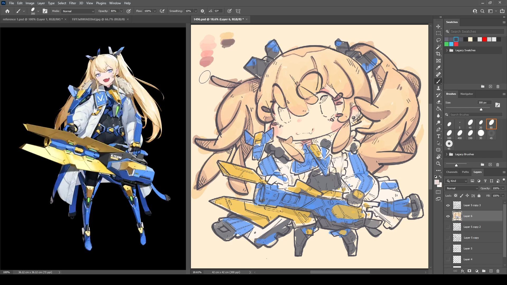The image size is (507, 285).
Task: Switch to Navigator tab
Action: coord(467,94)
